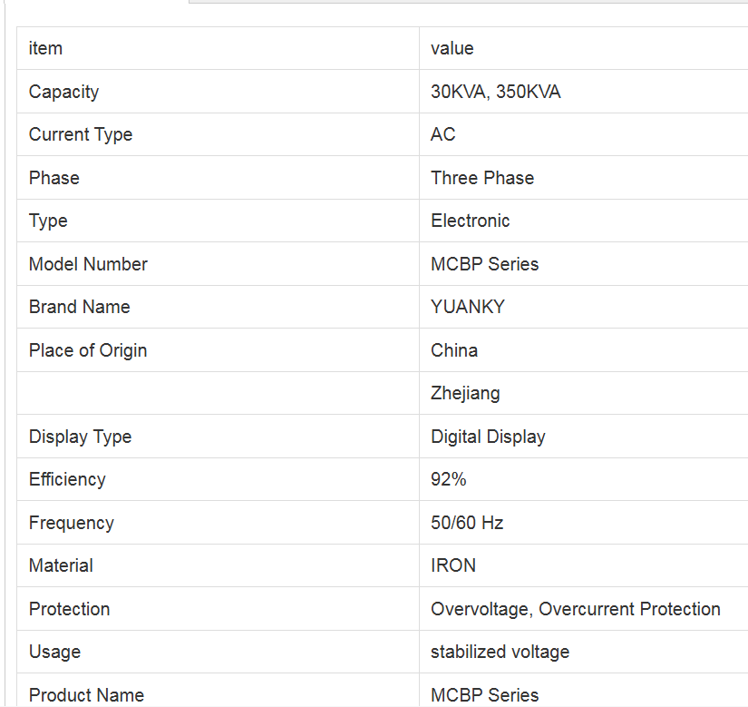Click the 'value' header cell
Image resolution: width=748 pixels, height=707 pixels.
pos(452,48)
